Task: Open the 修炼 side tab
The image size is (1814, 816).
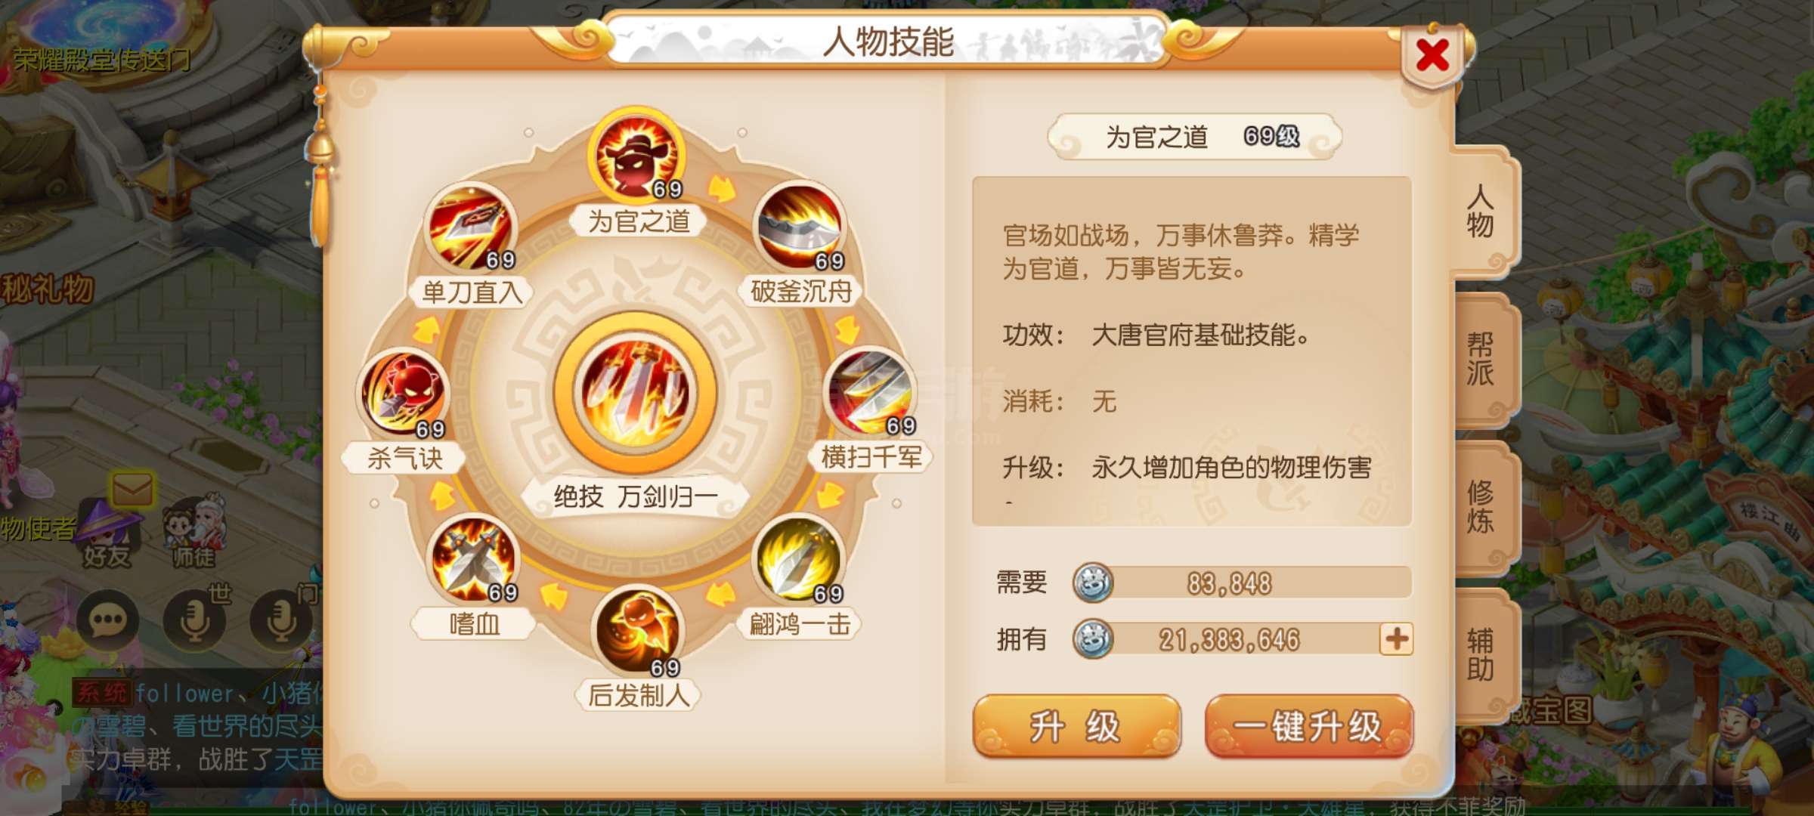Action: click(1481, 508)
